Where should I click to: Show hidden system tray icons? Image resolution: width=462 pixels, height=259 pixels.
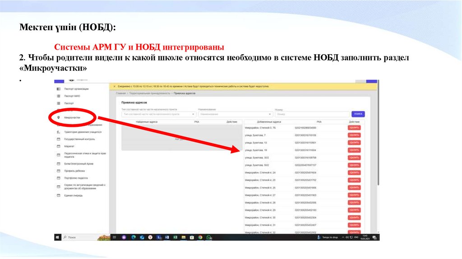coord(343,237)
